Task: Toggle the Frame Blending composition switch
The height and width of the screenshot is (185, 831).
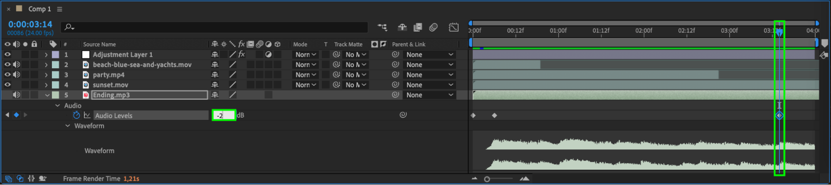Action: click(x=418, y=27)
